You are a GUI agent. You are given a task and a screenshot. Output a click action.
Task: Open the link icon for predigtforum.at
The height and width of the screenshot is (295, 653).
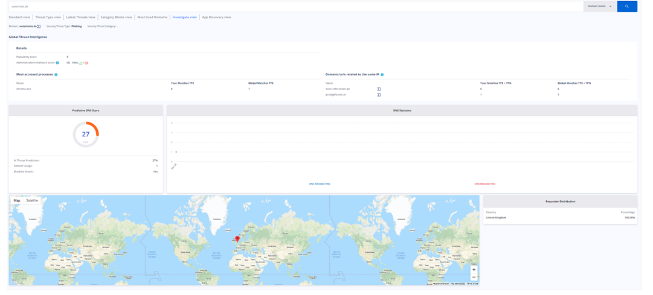point(379,95)
